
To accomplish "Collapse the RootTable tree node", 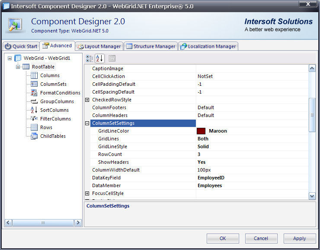I will click(x=18, y=67).
